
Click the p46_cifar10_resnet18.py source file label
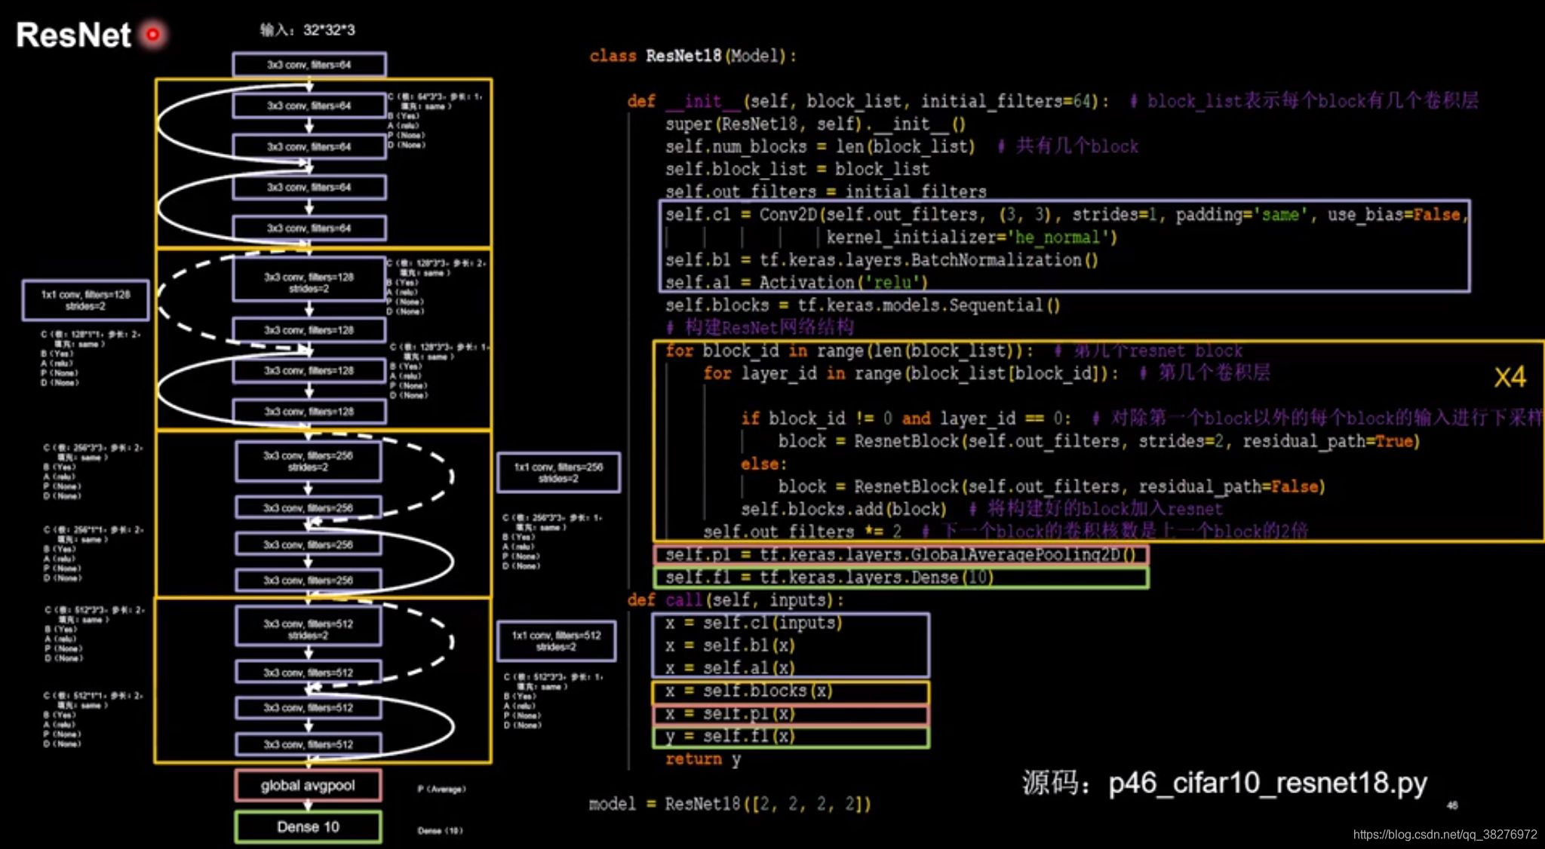(x=1267, y=783)
